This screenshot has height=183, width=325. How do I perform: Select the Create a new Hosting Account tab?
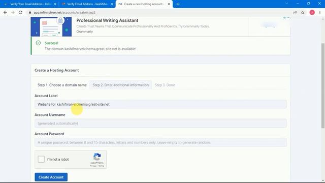(x=144, y=4)
